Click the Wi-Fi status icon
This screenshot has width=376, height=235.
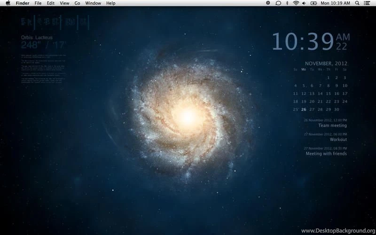(296, 3)
